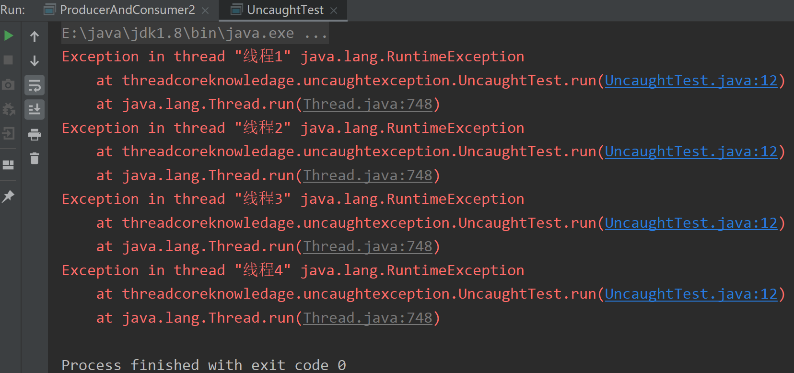Screen dimensions: 794x373
Task: Close the ProducerAndConsumer2 tab
Action: pyautogui.click(x=205, y=10)
